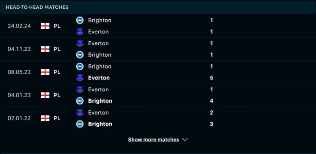Screen dimensions: 316x154
Task: Click Brighton score 3 in 02.01.22 match
Action: 211,124
